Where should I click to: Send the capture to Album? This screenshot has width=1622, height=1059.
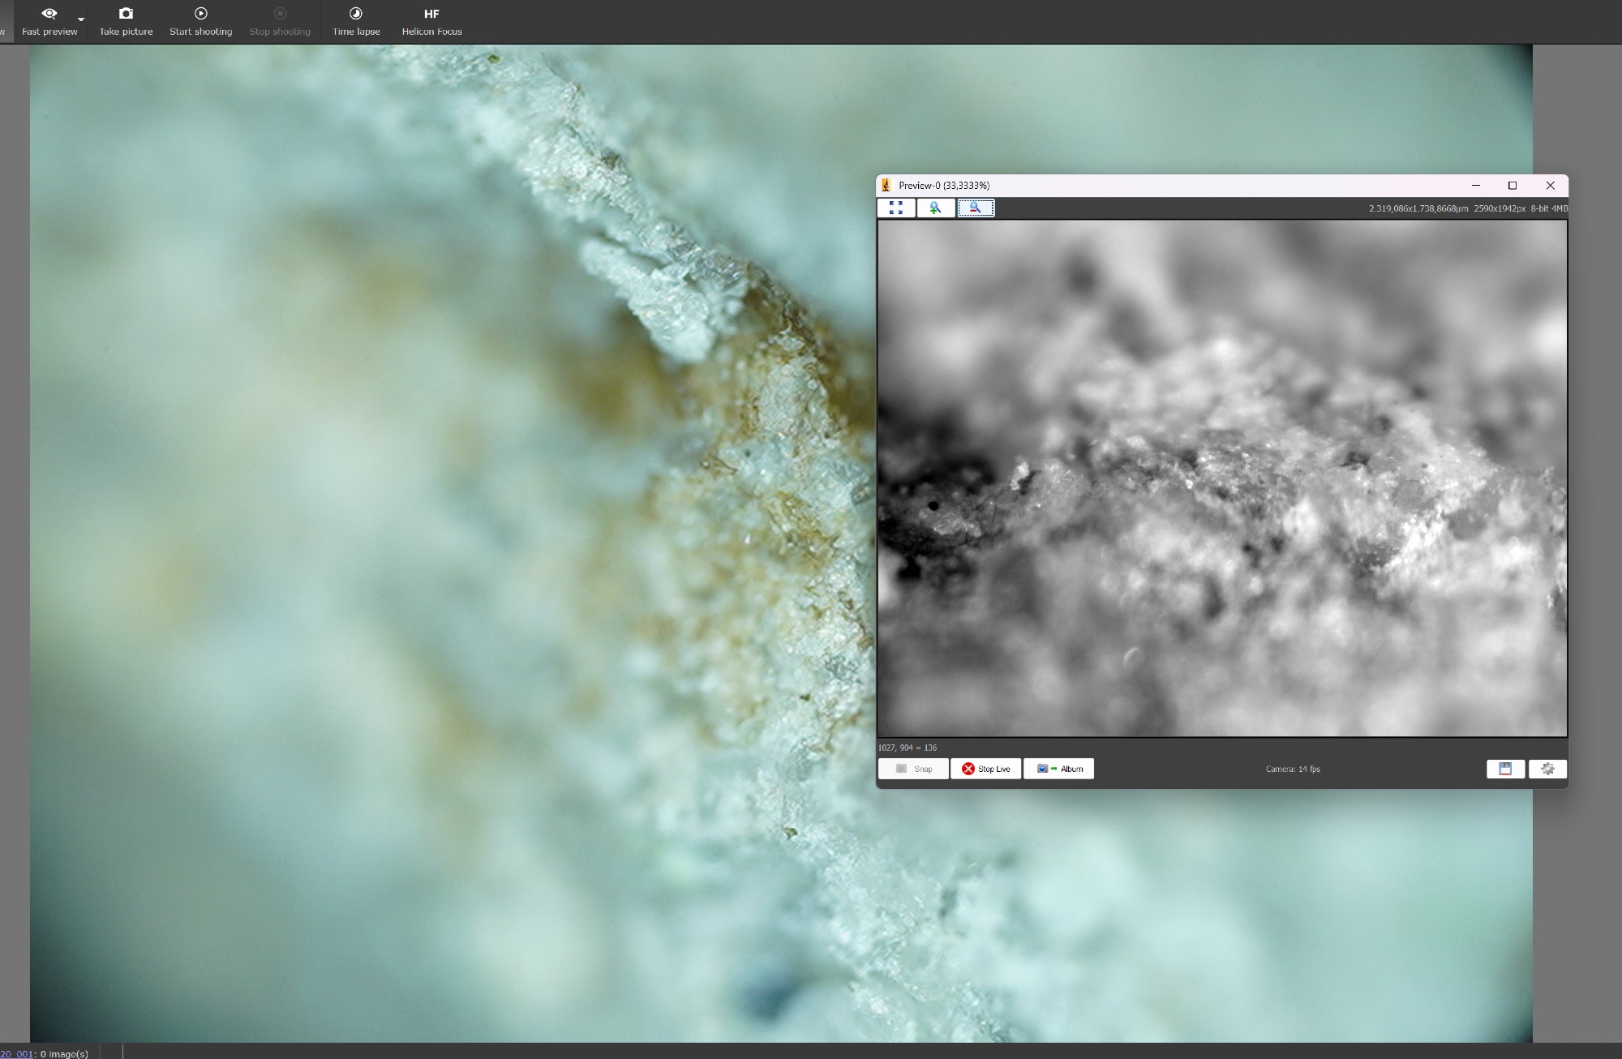(x=1058, y=769)
